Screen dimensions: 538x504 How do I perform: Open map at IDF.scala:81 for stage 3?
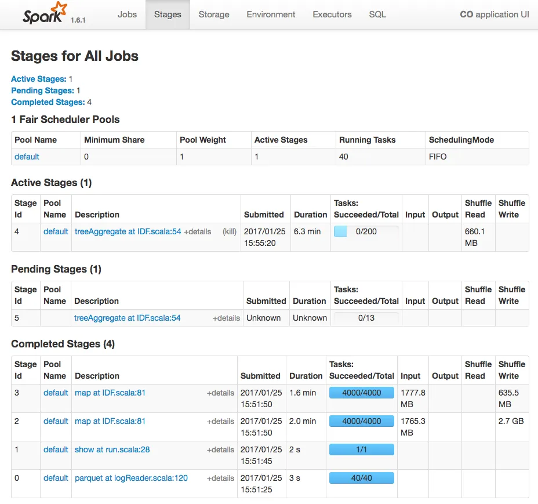tap(110, 393)
